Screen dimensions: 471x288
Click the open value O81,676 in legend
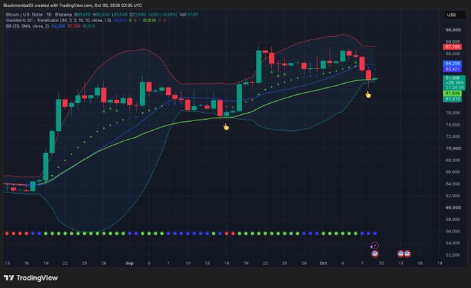(x=83, y=15)
